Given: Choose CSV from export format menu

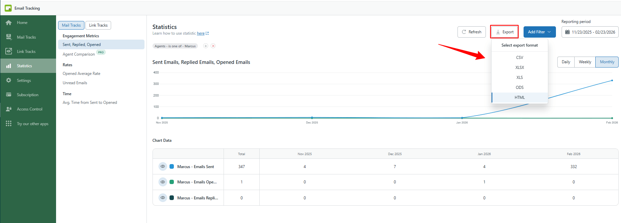Looking at the screenshot, I should click(x=519, y=58).
